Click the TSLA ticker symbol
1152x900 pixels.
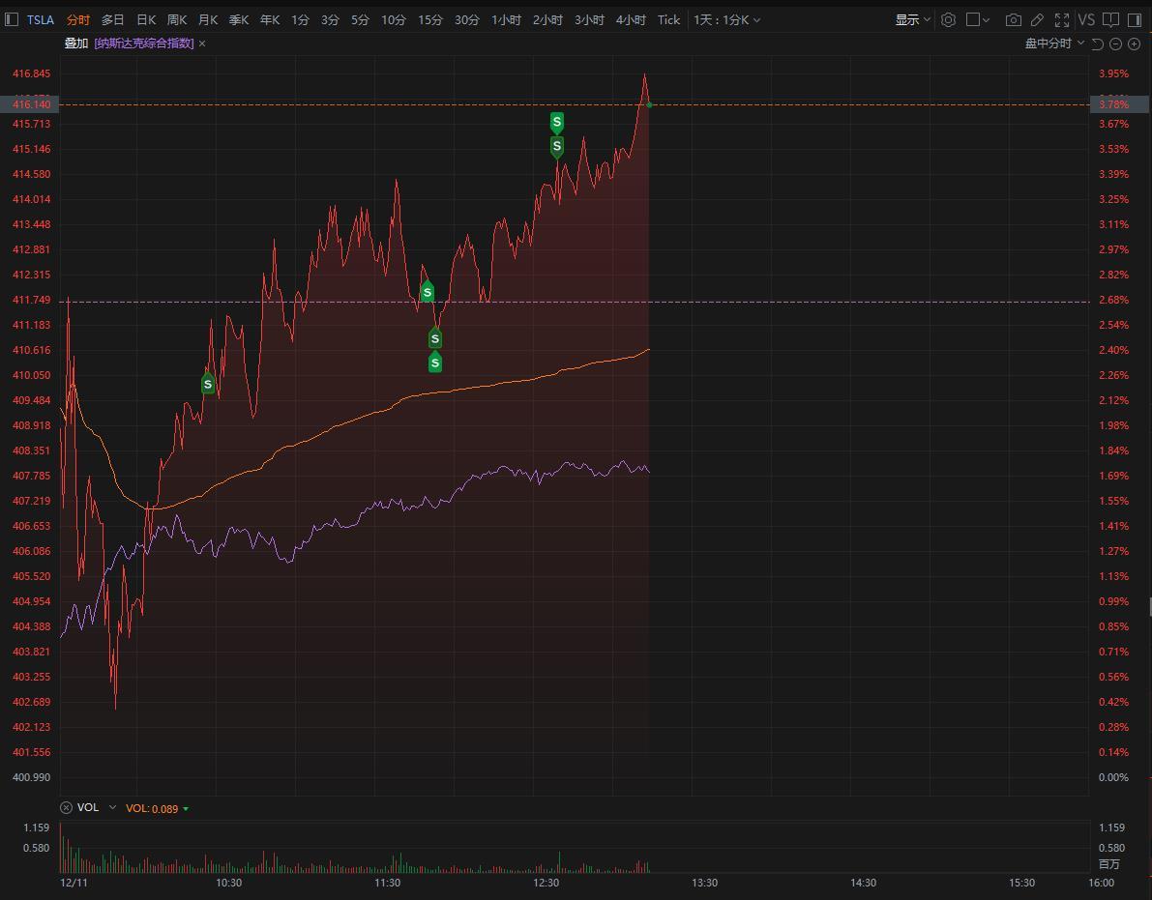[x=41, y=20]
